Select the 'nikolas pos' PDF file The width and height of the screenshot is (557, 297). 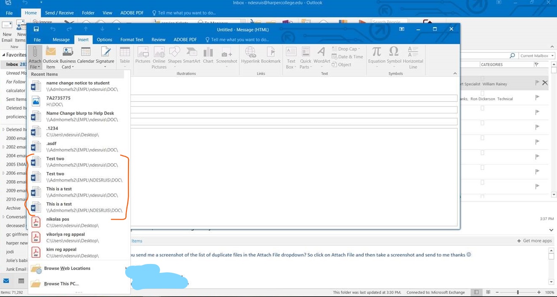[x=79, y=222]
